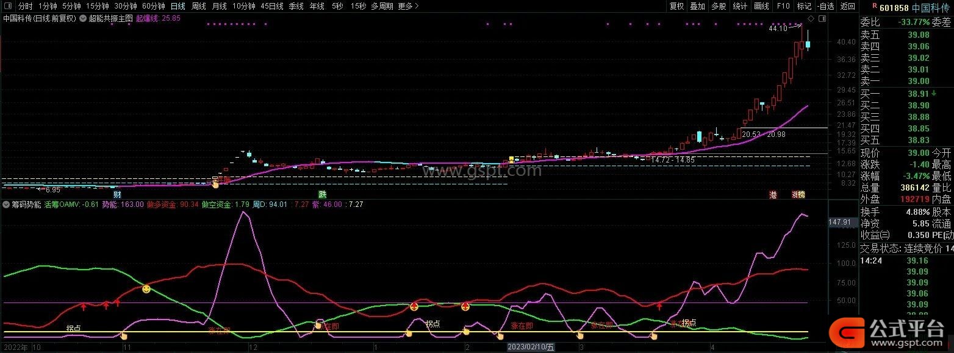
Task: Click the 买二 bid price 38.90
Action: click(919, 105)
